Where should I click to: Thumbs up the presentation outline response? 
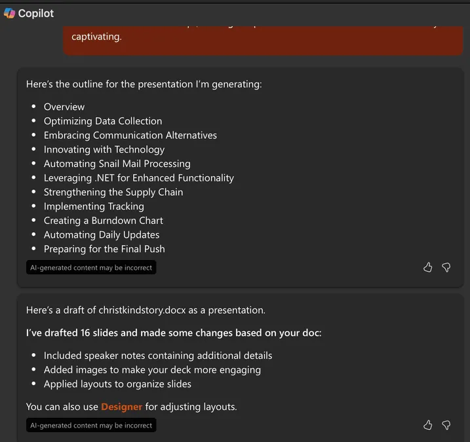[428, 267]
